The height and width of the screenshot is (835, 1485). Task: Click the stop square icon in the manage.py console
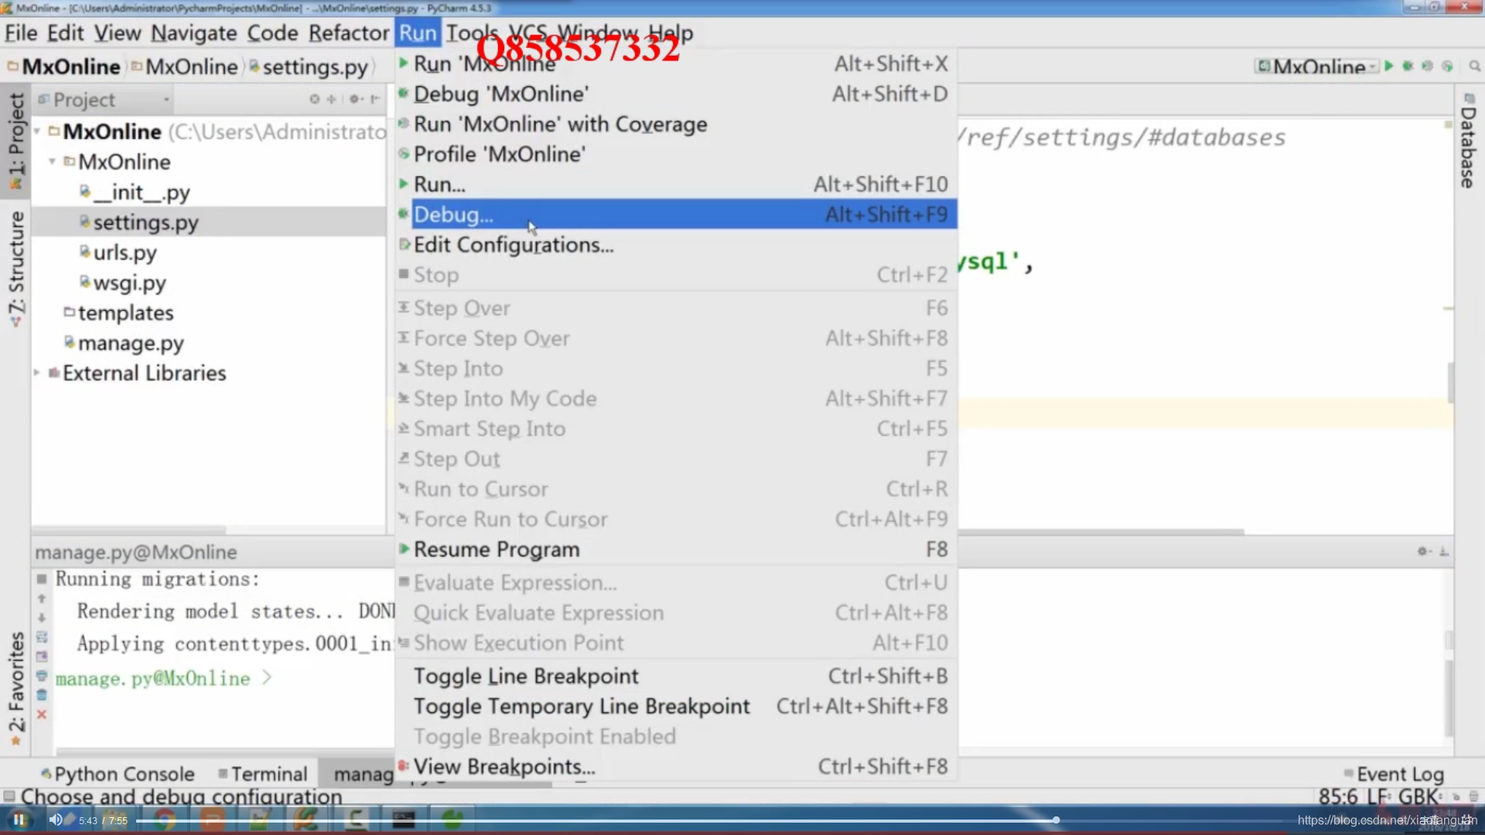tap(42, 578)
